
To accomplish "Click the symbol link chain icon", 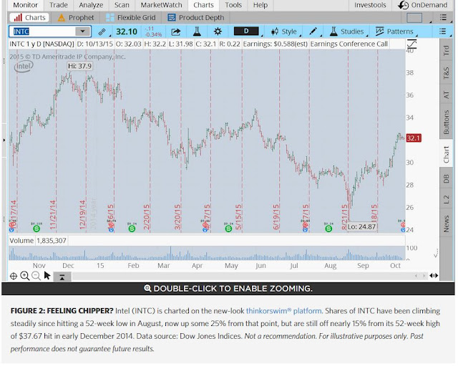I will tap(102, 32).
